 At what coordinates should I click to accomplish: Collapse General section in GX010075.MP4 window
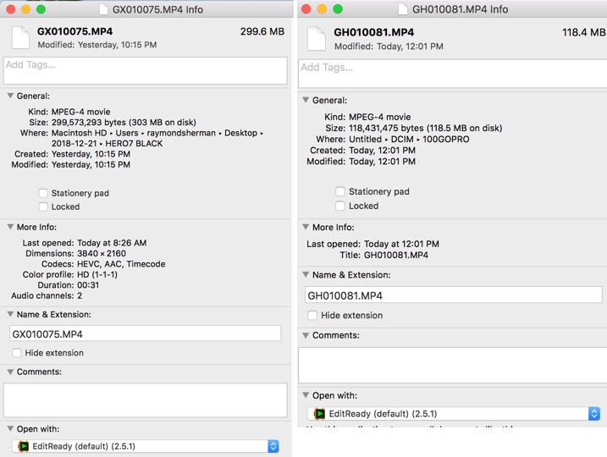(10, 96)
